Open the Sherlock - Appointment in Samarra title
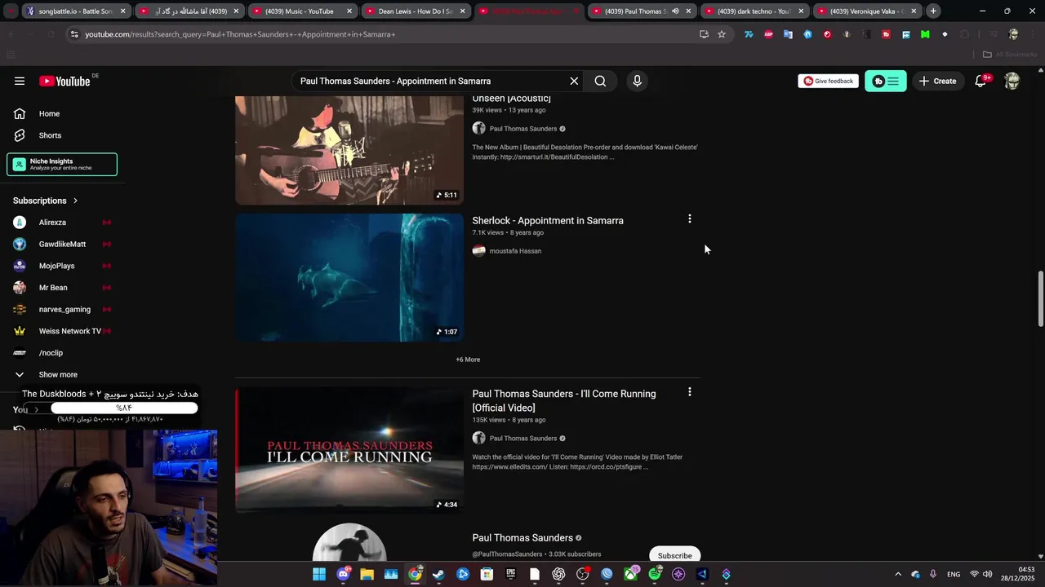1045x587 pixels. 548,221
